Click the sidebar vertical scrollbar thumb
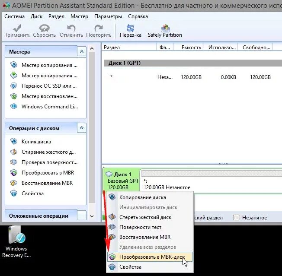 [x=92, y=127]
